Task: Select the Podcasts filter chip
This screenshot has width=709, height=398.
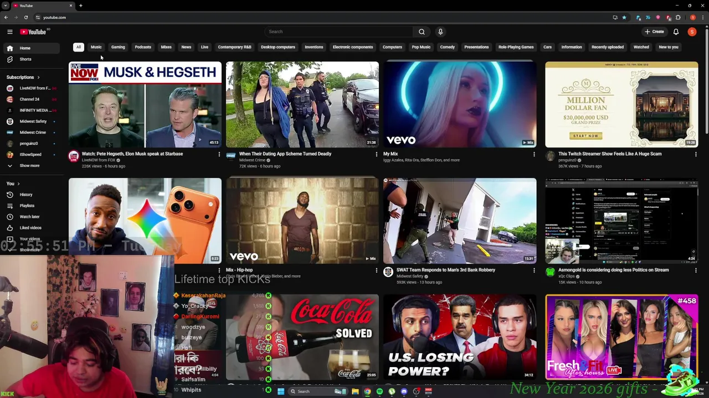Action: pyautogui.click(x=143, y=47)
